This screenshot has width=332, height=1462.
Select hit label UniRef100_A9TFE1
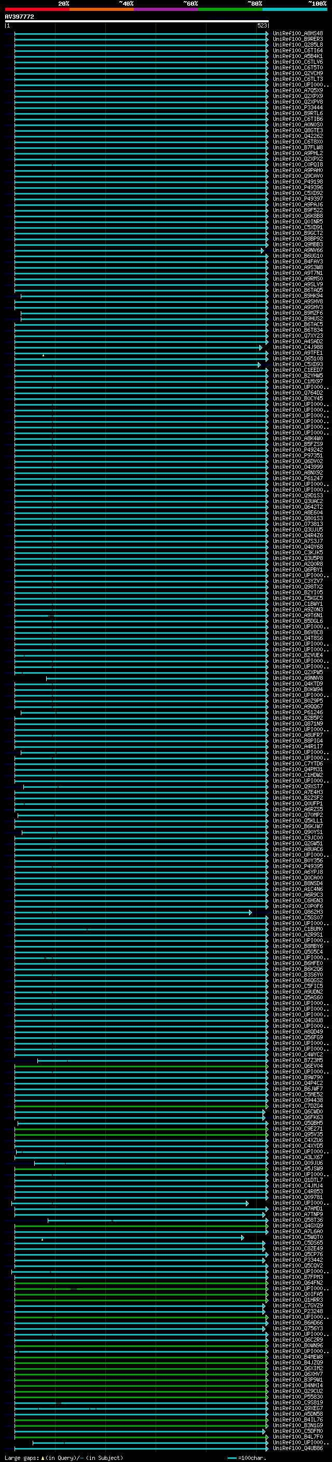(x=297, y=353)
